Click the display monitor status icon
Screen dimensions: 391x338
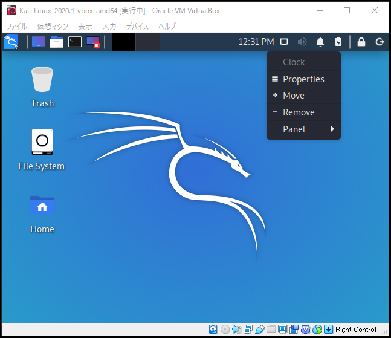283,330
